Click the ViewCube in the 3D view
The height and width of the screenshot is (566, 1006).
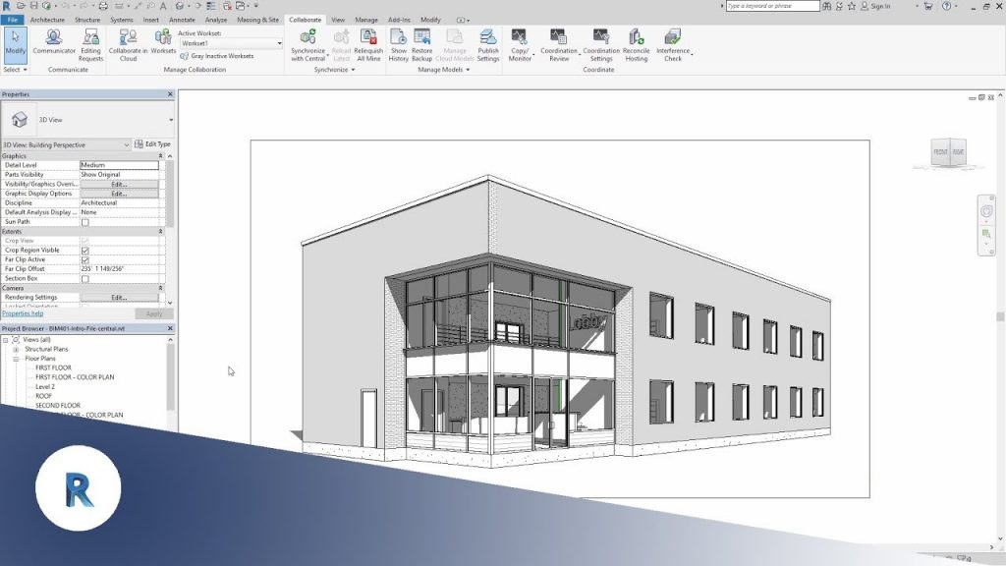[948, 153]
